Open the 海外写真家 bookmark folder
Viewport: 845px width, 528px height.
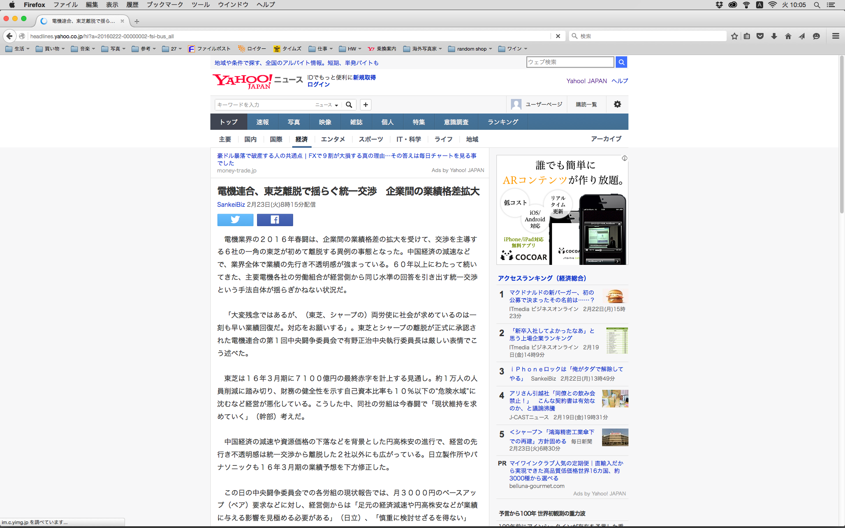click(x=422, y=49)
